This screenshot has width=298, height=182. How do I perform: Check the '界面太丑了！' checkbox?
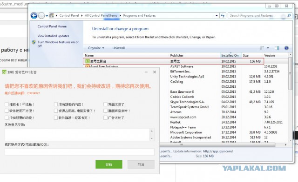[x=106, y=104]
